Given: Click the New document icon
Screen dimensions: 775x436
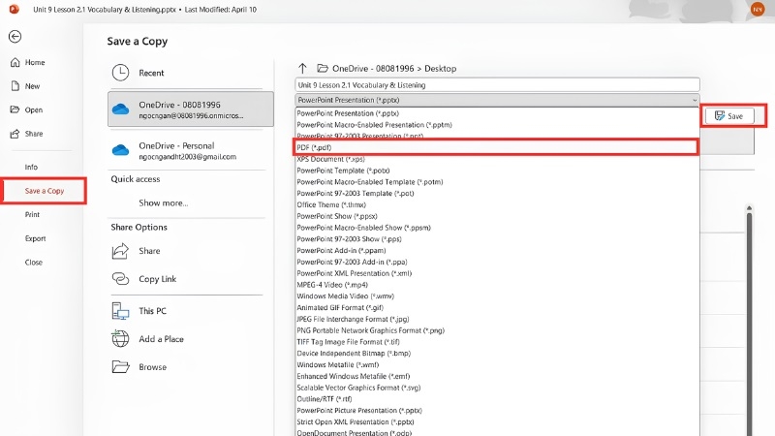Looking at the screenshot, I should coord(15,86).
